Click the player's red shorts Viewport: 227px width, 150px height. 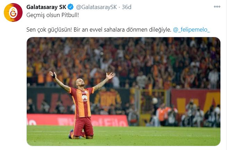pyautogui.click(x=83, y=126)
